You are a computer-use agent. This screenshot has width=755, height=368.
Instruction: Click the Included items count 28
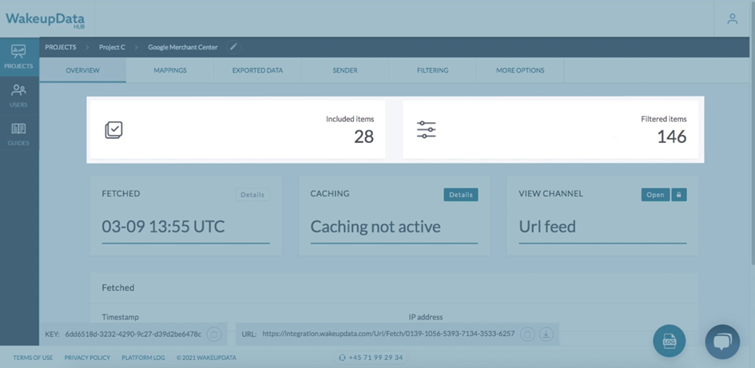(364, 137)
